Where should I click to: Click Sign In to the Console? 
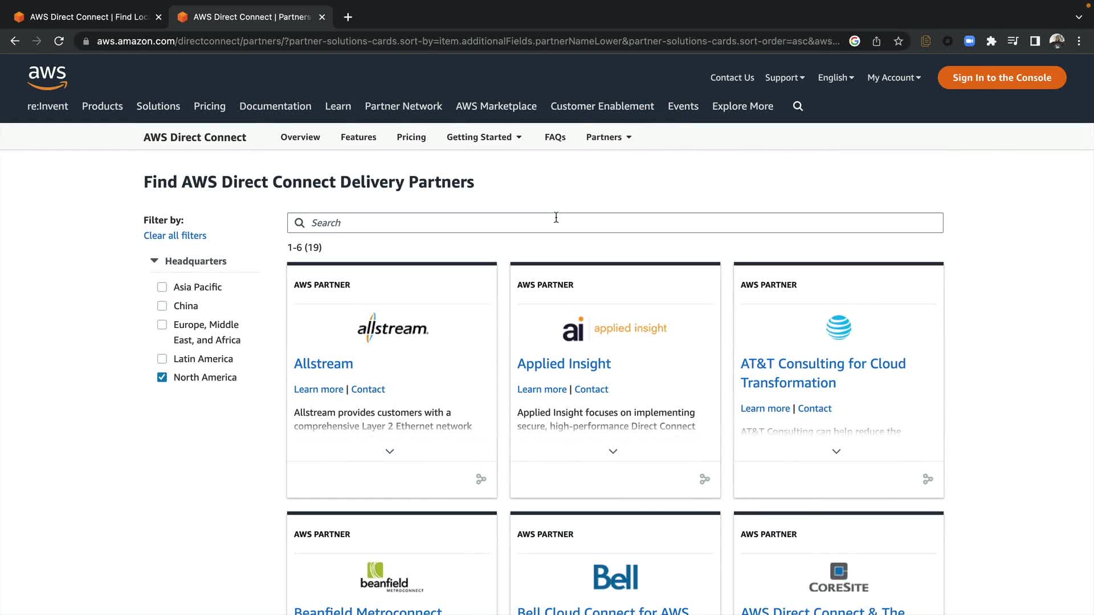tap(1001, 77)
